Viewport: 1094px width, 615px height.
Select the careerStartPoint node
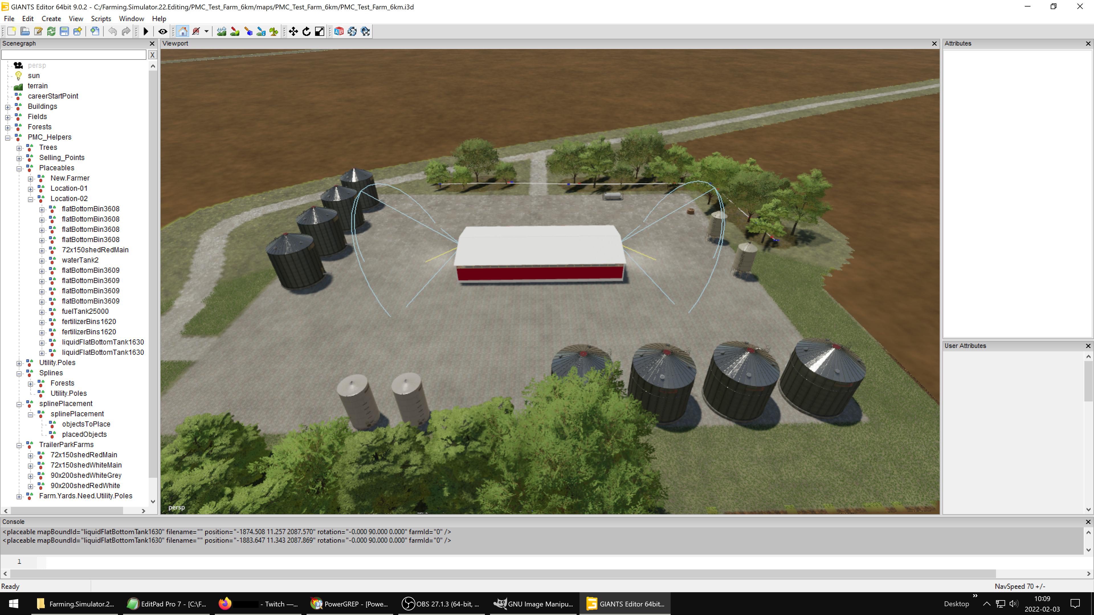[53, 96]
